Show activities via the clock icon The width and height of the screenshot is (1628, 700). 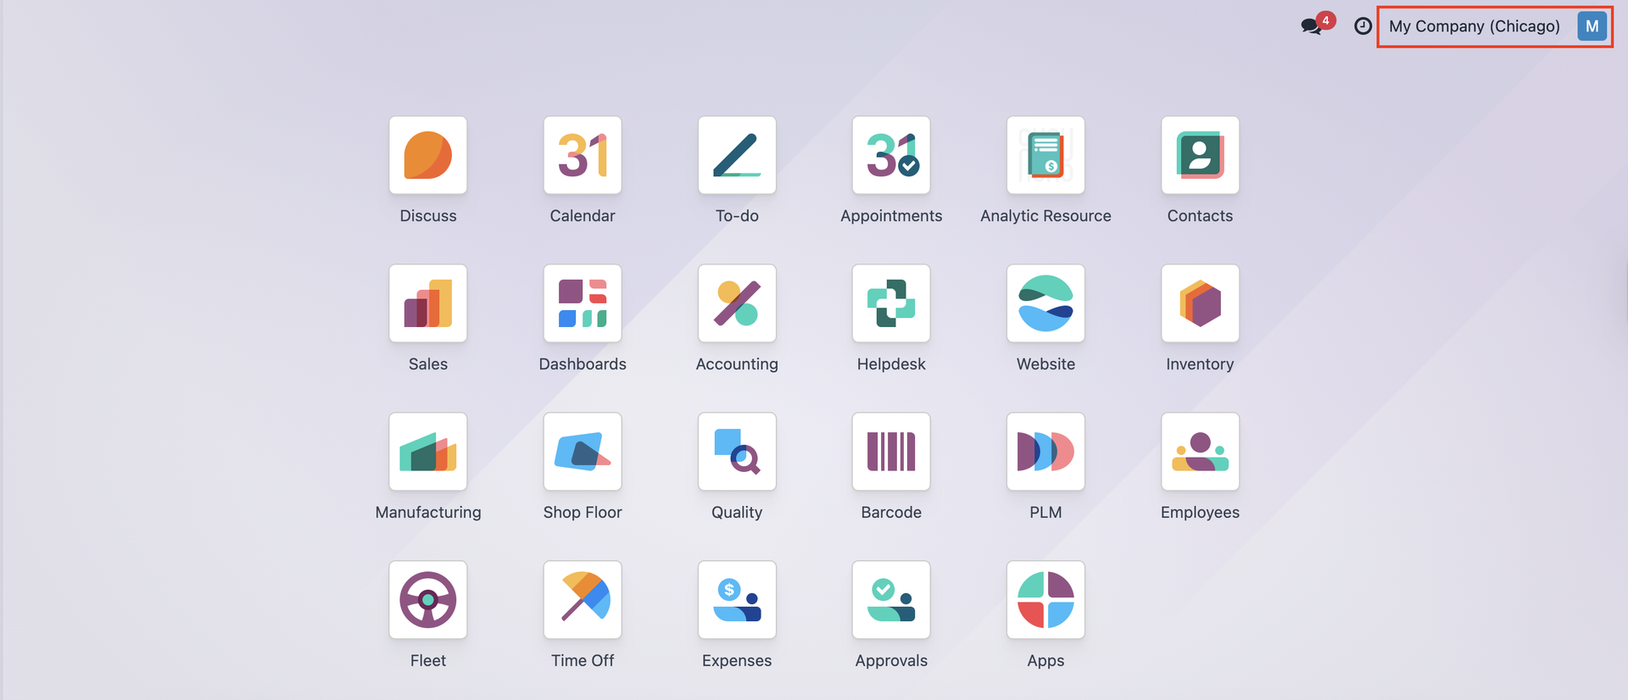point(1362,26)
